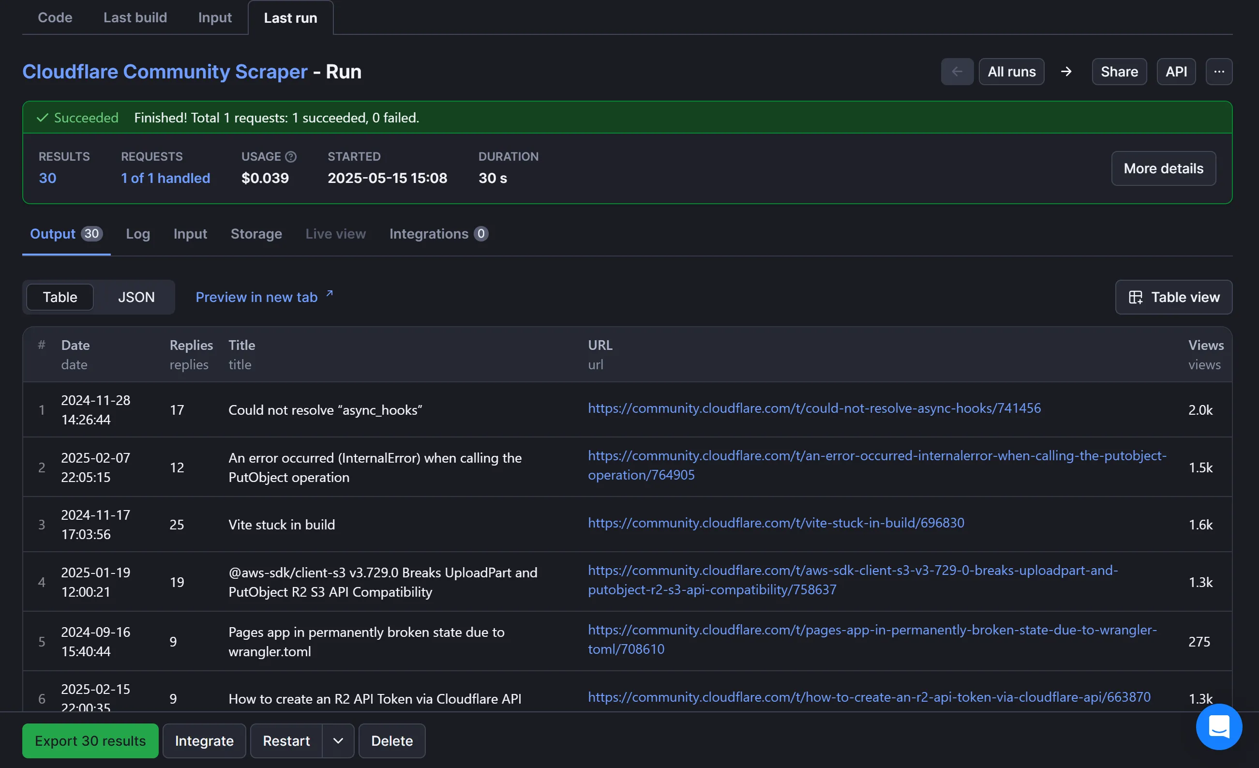Open More details
The height and width of the screenshot is (768, 1259).
1163,168
